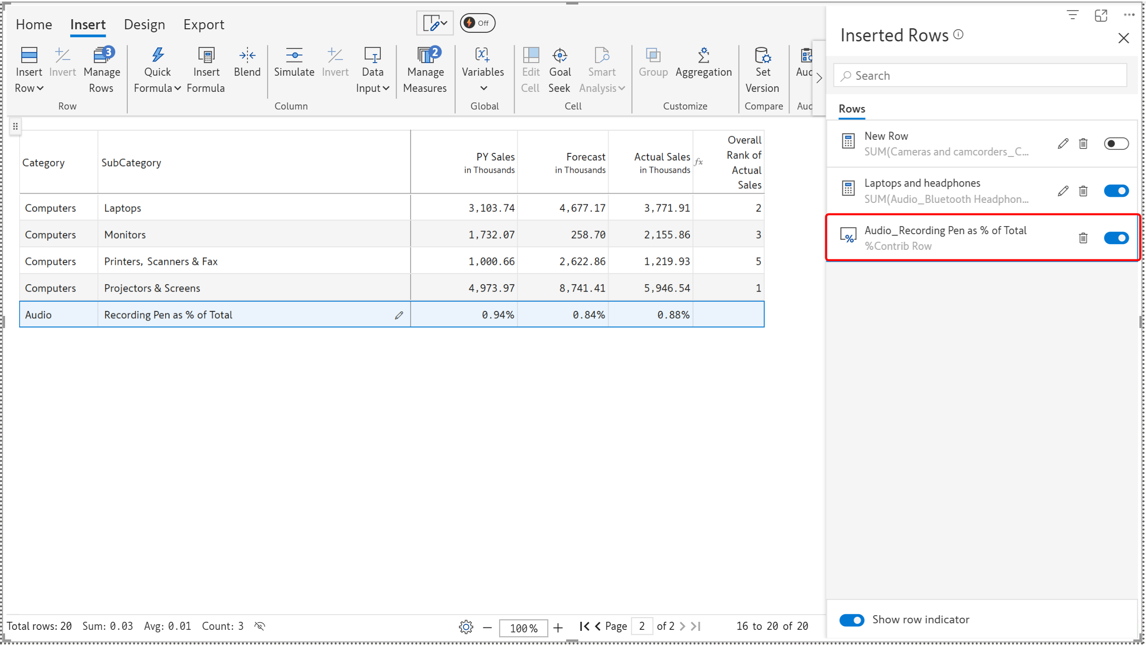1146x646 pixels.
Task: Edit the Laptops and headphones row
Action: (1063, 191)
